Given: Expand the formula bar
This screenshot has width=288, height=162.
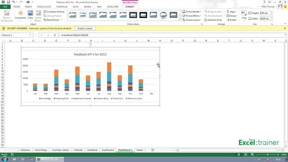Looking at the screenshot, I should pyautogui.click(x=285, y=35).
